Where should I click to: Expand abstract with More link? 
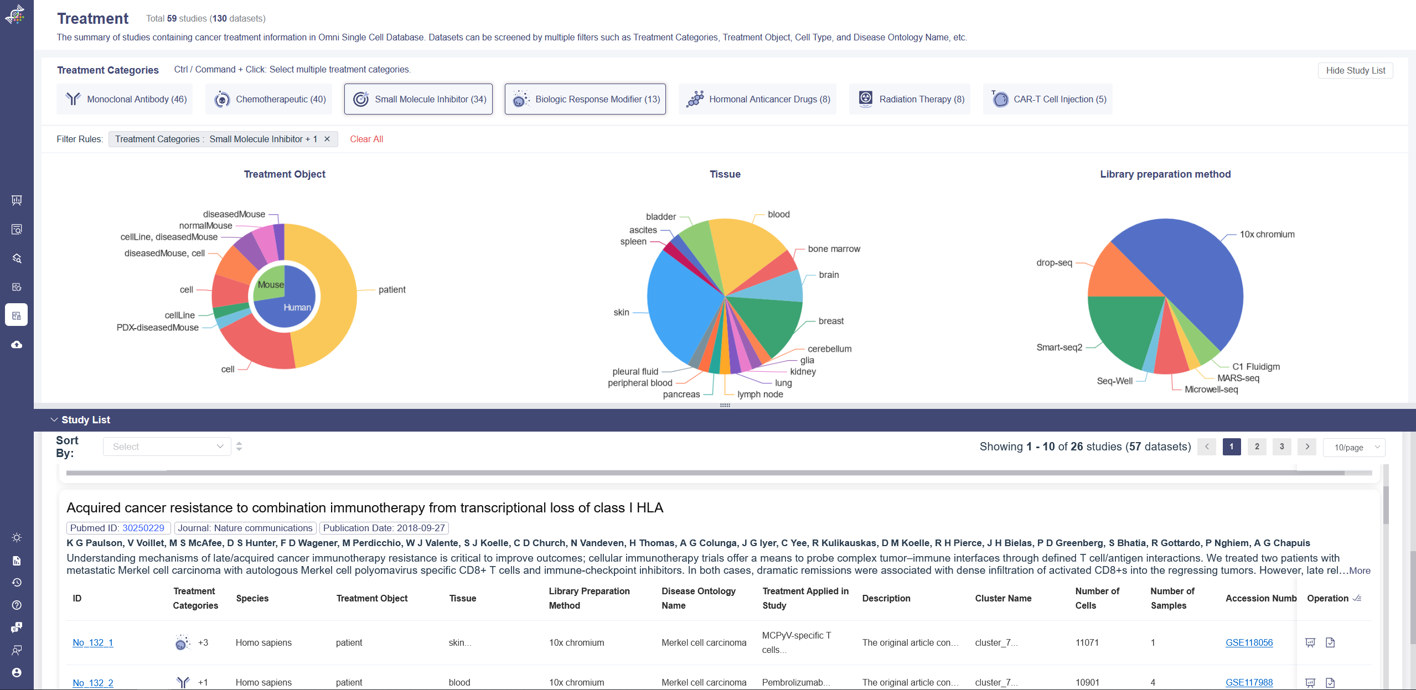[x=1360, y=570]
